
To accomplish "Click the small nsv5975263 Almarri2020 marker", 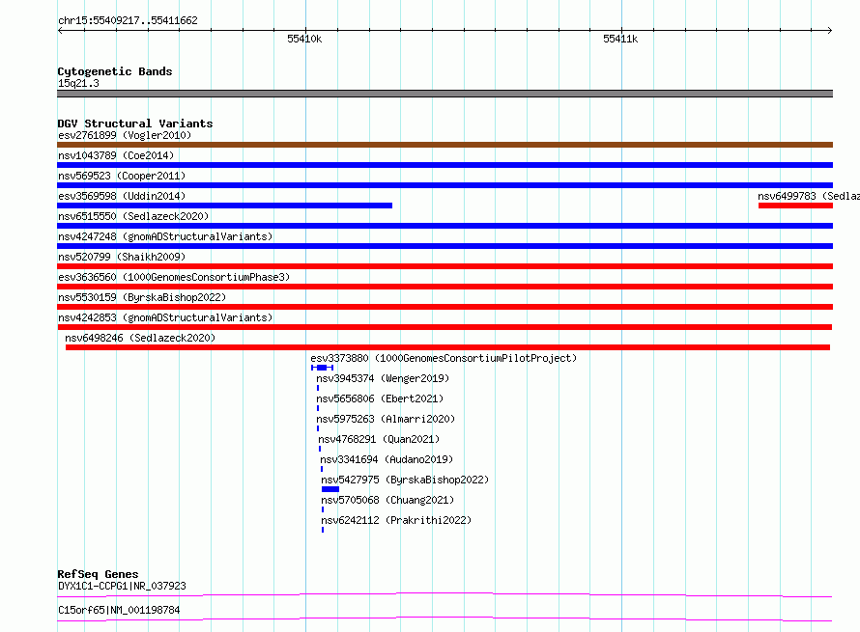I will 318,428.
